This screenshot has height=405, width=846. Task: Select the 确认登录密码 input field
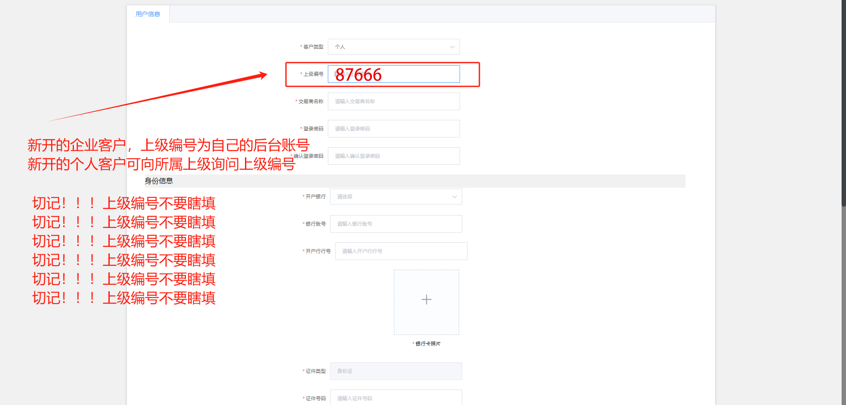click(x=393, y=156)
